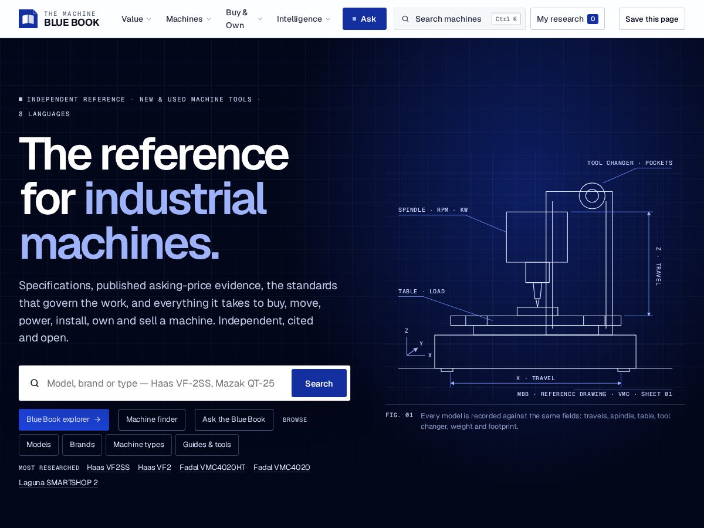Click the 'MOST RESEARCHED' label
Screen dimensions: 704x528
[49, 468]
